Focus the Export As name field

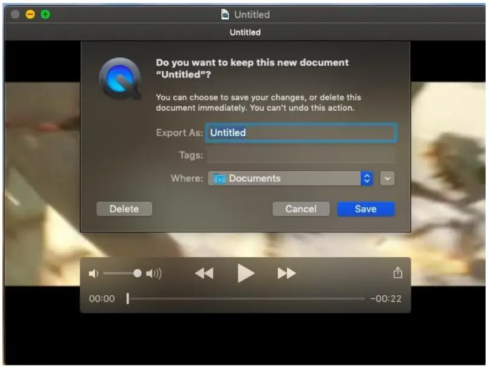click(x=301, y=132)
